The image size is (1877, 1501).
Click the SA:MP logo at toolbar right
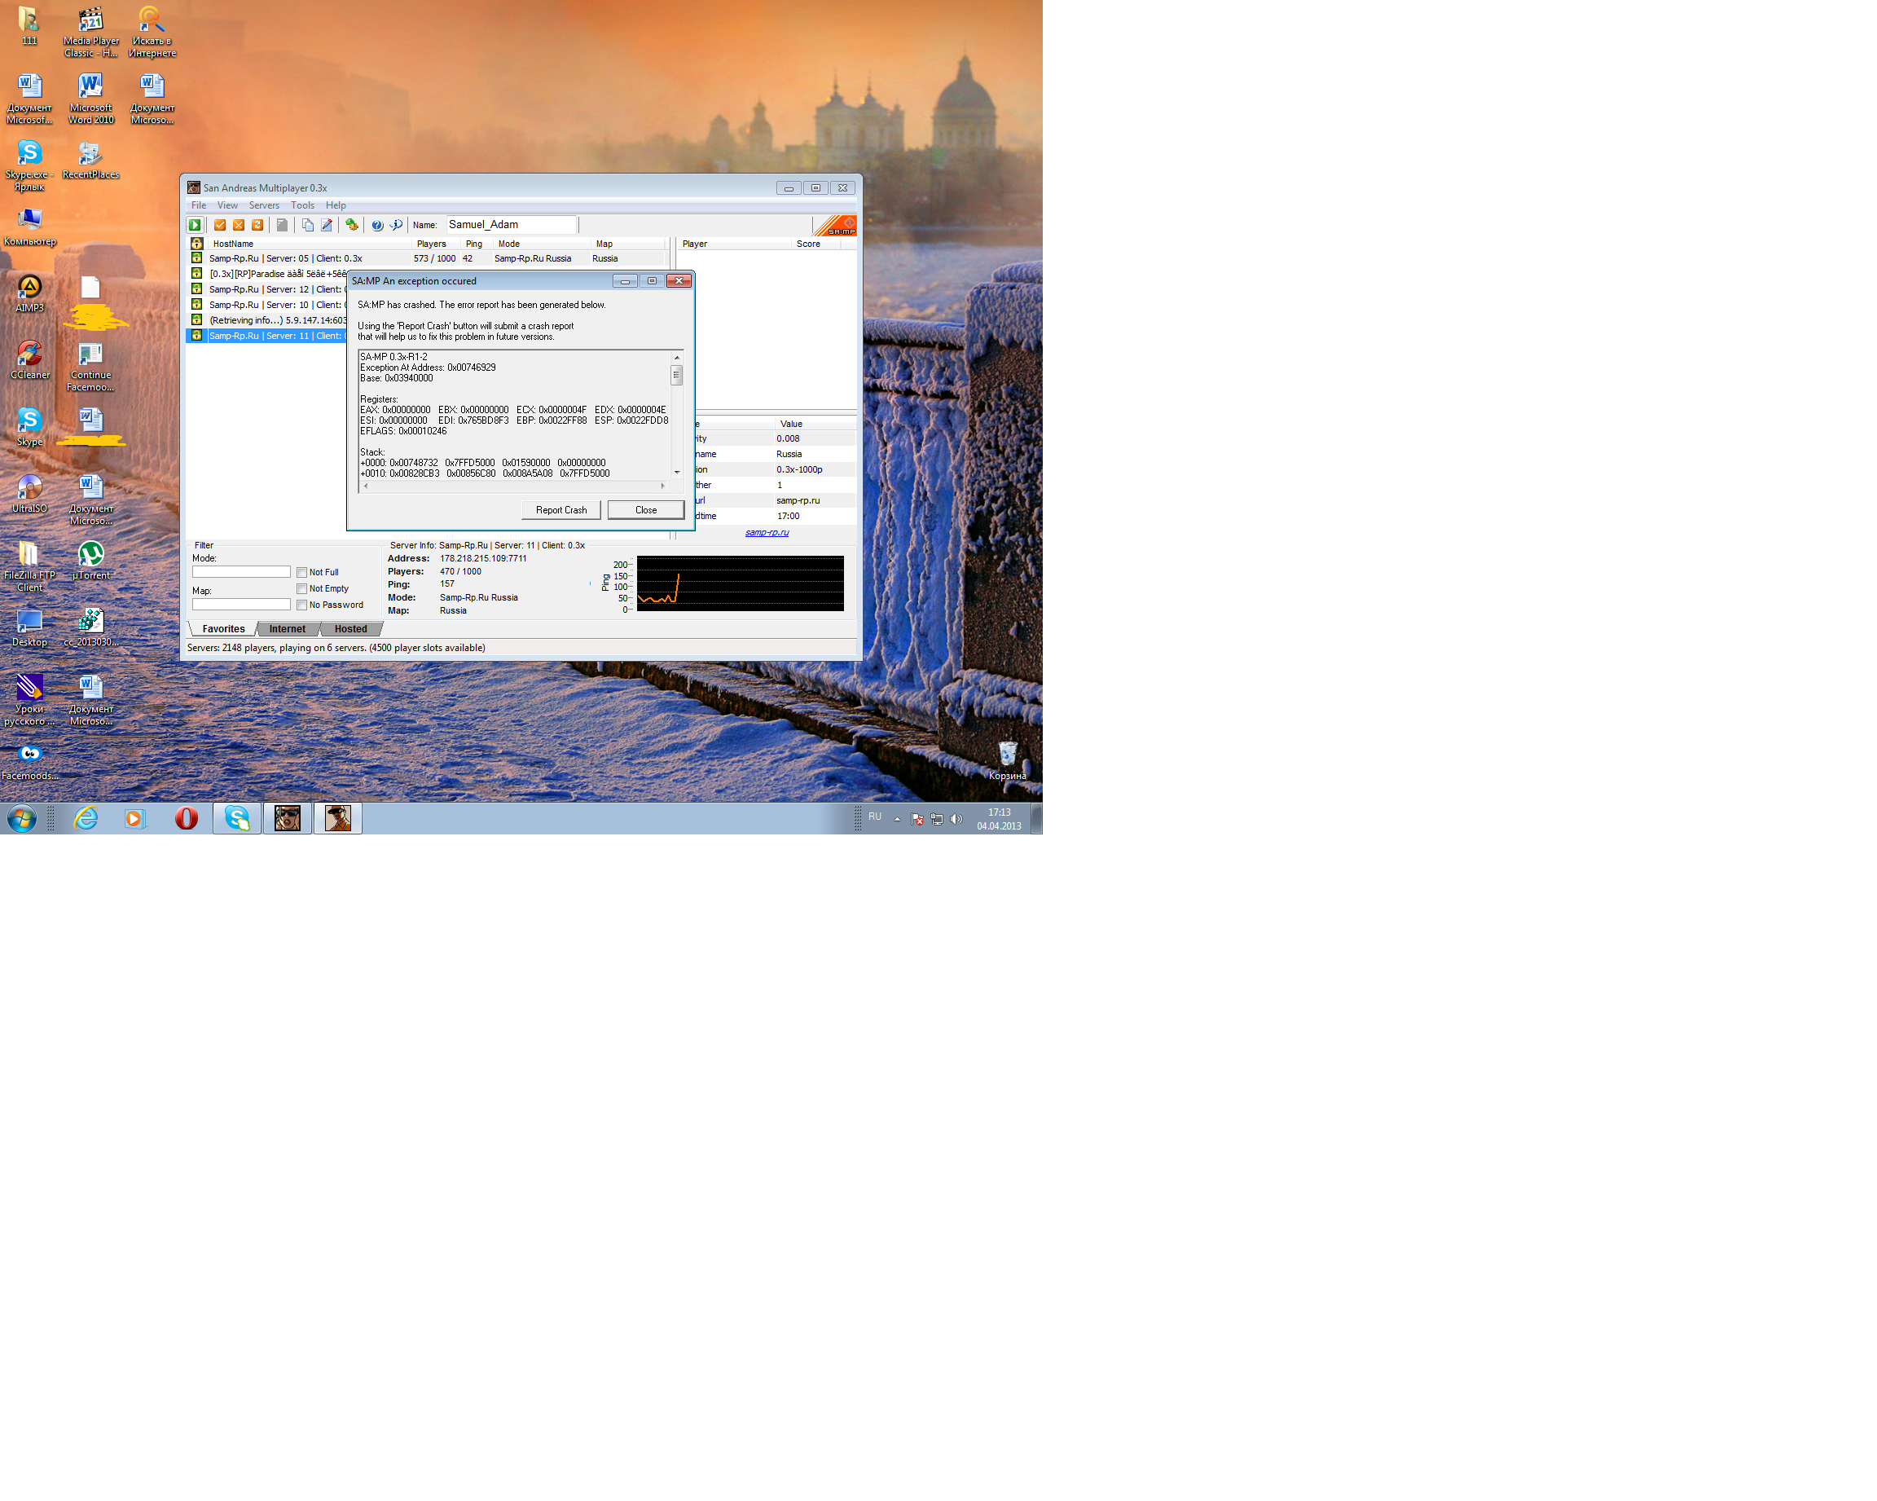tap(834, 225)
